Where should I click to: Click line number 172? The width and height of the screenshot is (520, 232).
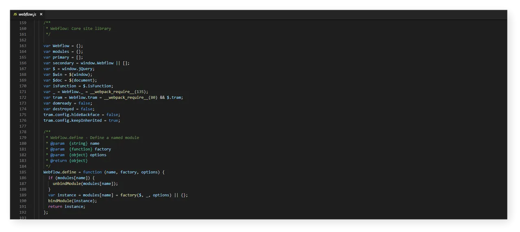(x=23, y=97)
